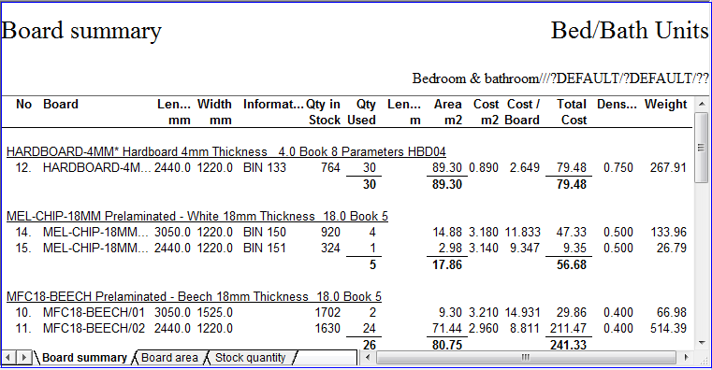
Task: Click the vertical scrollbar up arrow
Action: (x=702, y=104)
